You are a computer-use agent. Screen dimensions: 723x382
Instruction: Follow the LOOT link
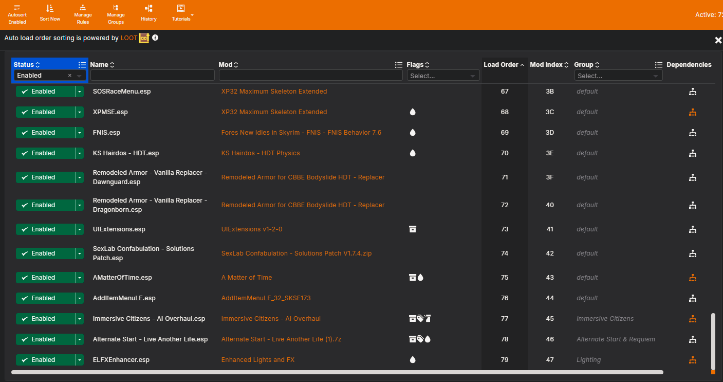[129, 38]
